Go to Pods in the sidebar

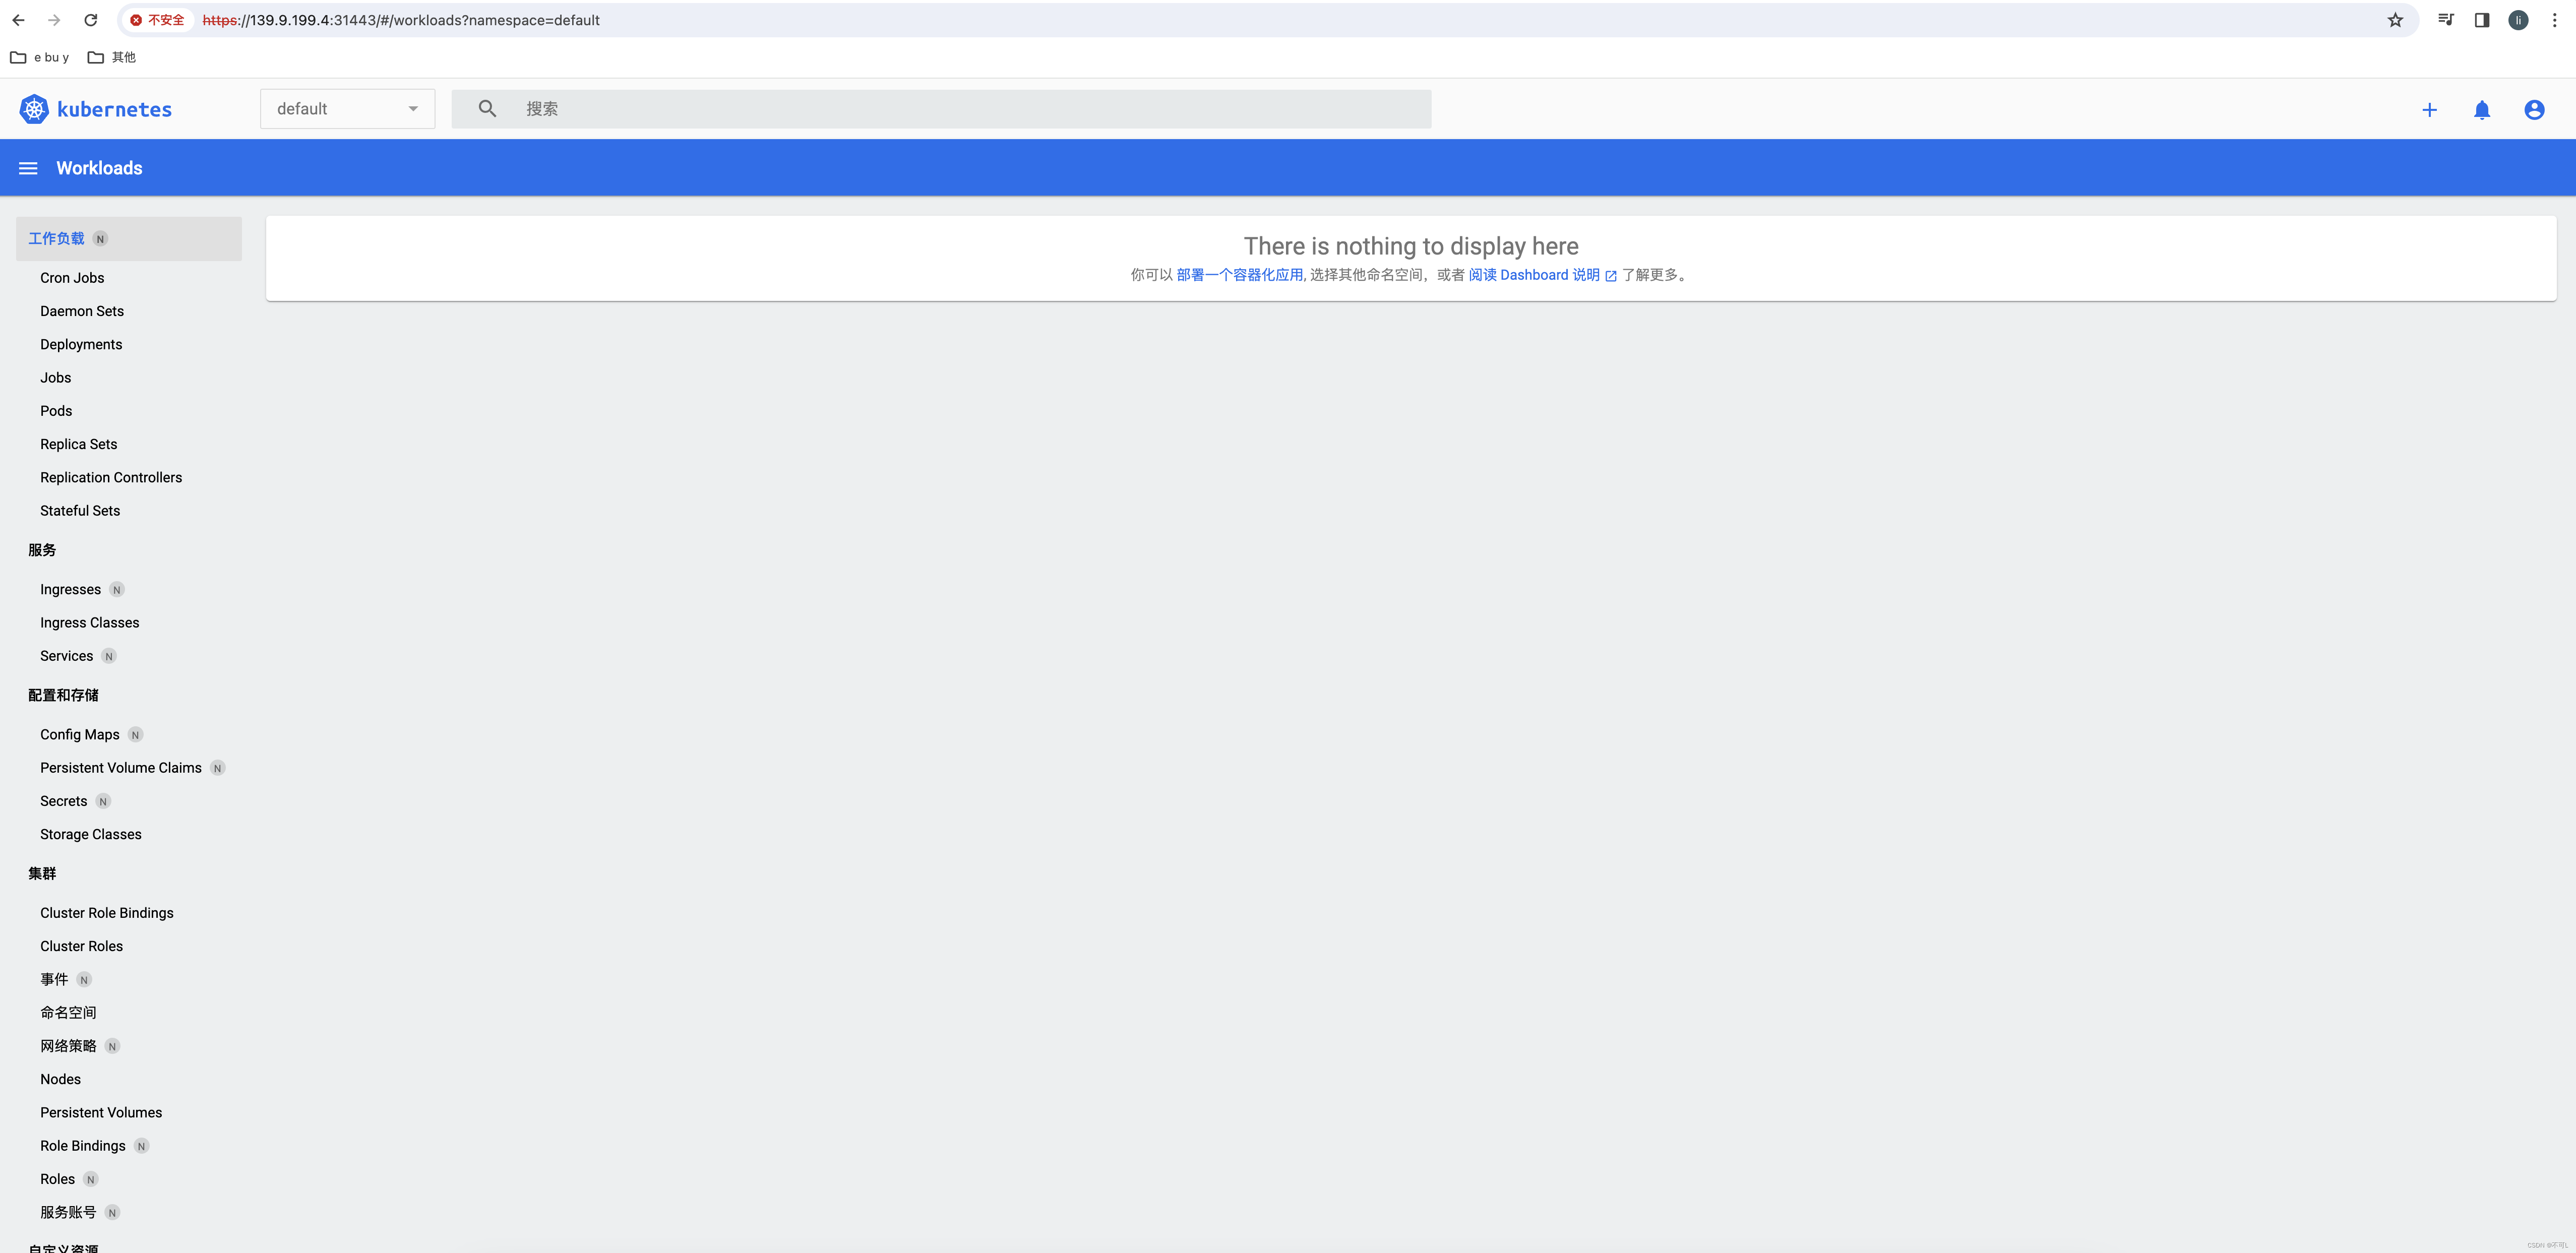[x=56, y=411]
